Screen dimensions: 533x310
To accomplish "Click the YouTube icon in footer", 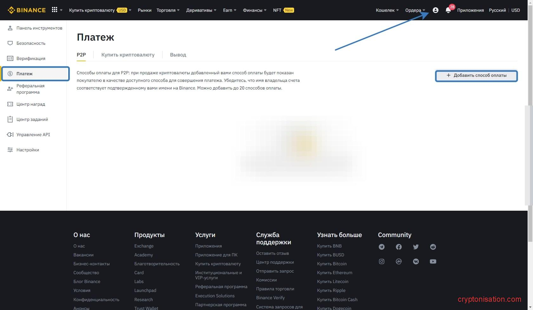I will (433, 261).
